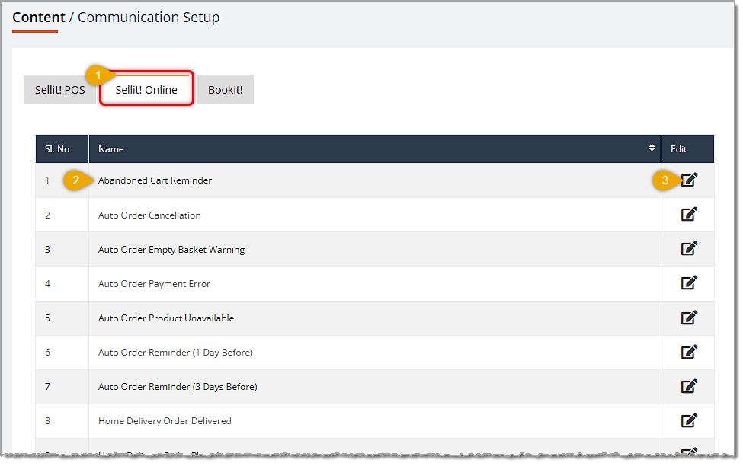This screenshot has height=466, width=743.
Task: Switch to the Sellit! POS tab
Action: click(x=59, y=90)
